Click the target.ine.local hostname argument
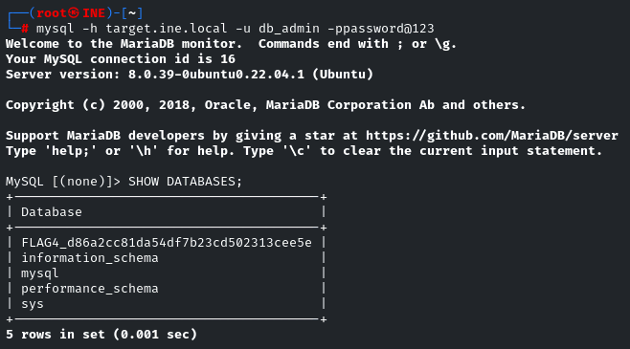 [167, 29]
